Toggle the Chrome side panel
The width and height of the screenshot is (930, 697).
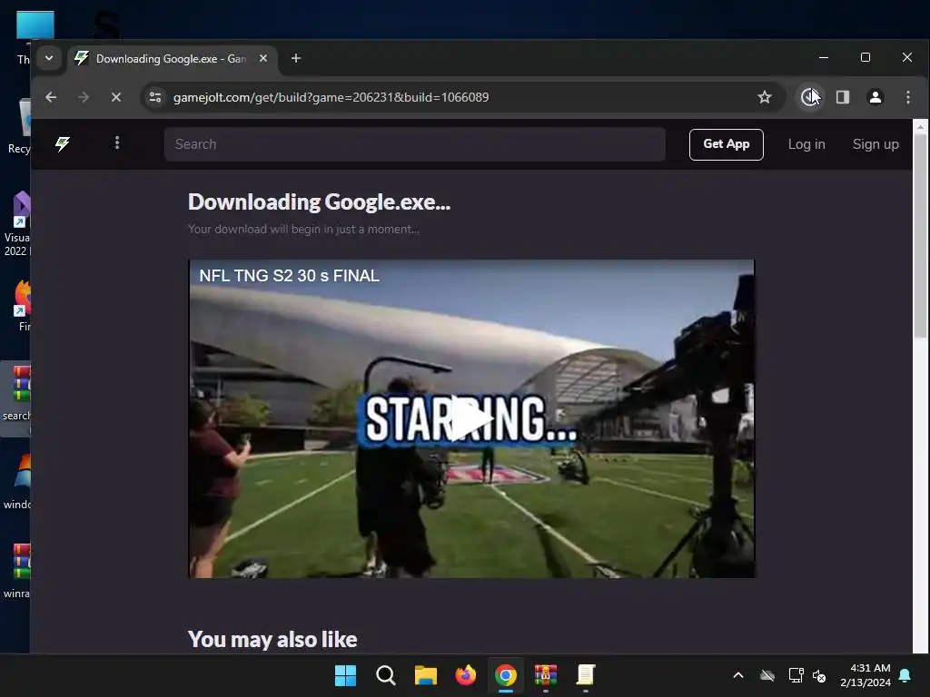click(x=843, y=97)
